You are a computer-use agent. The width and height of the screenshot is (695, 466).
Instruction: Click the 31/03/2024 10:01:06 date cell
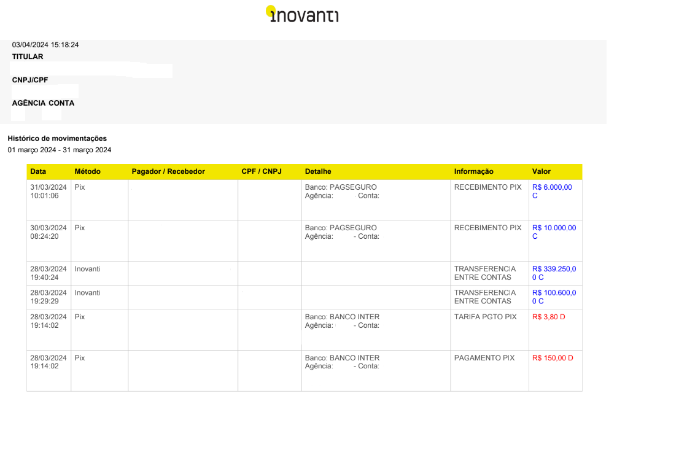point(49,192)
